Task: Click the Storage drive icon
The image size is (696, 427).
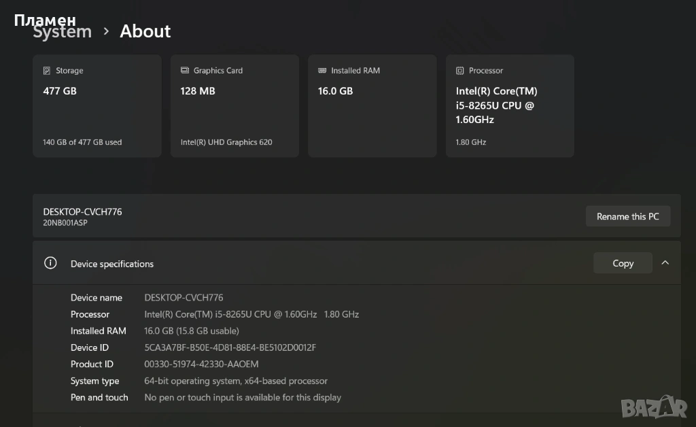Action: 47,71
